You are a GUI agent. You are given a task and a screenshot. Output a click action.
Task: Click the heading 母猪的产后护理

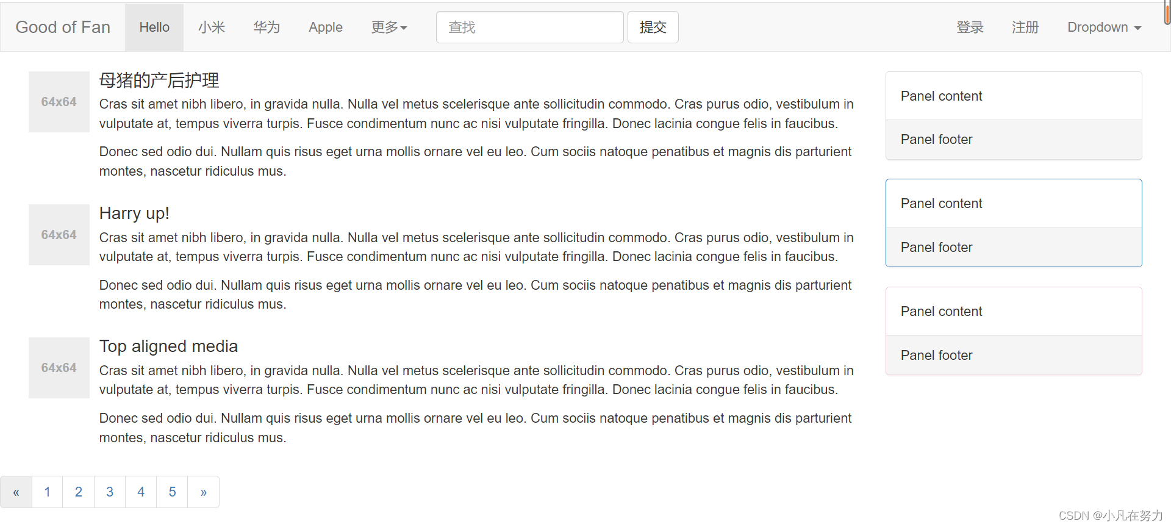[159, 80]
